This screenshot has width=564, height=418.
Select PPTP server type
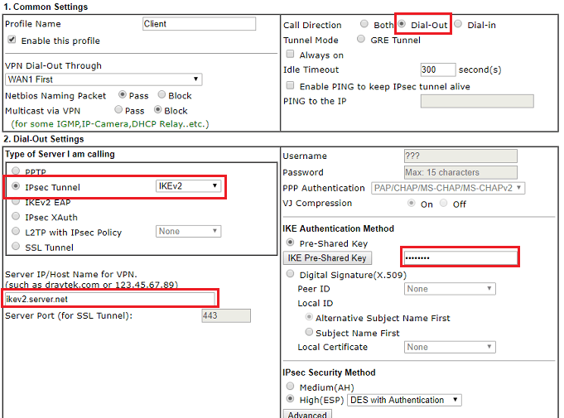15,172
